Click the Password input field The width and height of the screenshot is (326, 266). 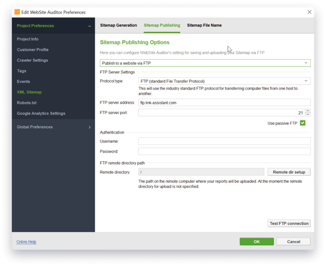[x=224, y=151]
